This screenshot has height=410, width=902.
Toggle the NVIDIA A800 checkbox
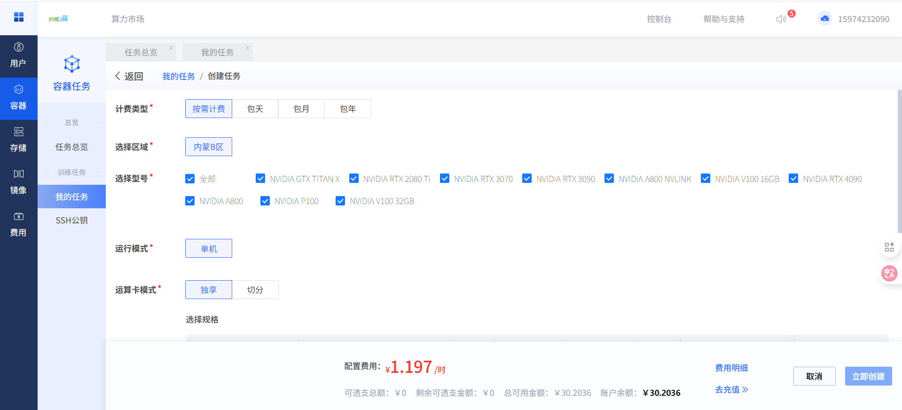190,201
